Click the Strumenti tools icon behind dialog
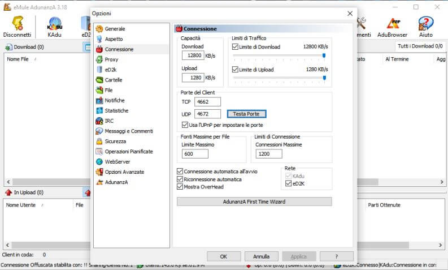448x270 pixels. tap(362, 23)
